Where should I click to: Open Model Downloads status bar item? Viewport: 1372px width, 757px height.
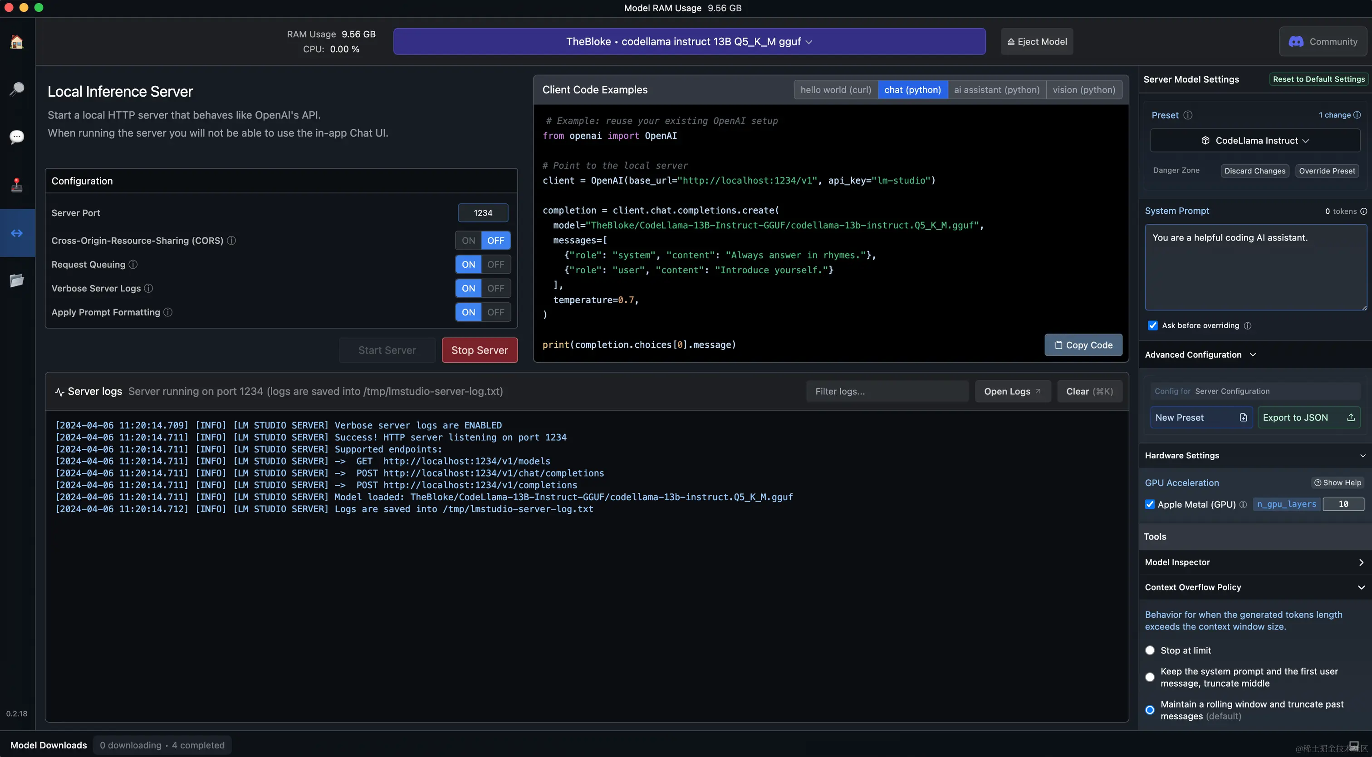pyautogui.click(x=49, y=745)
